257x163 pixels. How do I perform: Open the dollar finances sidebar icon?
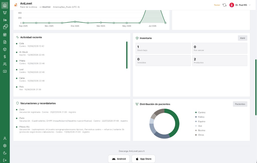(5, 57)
